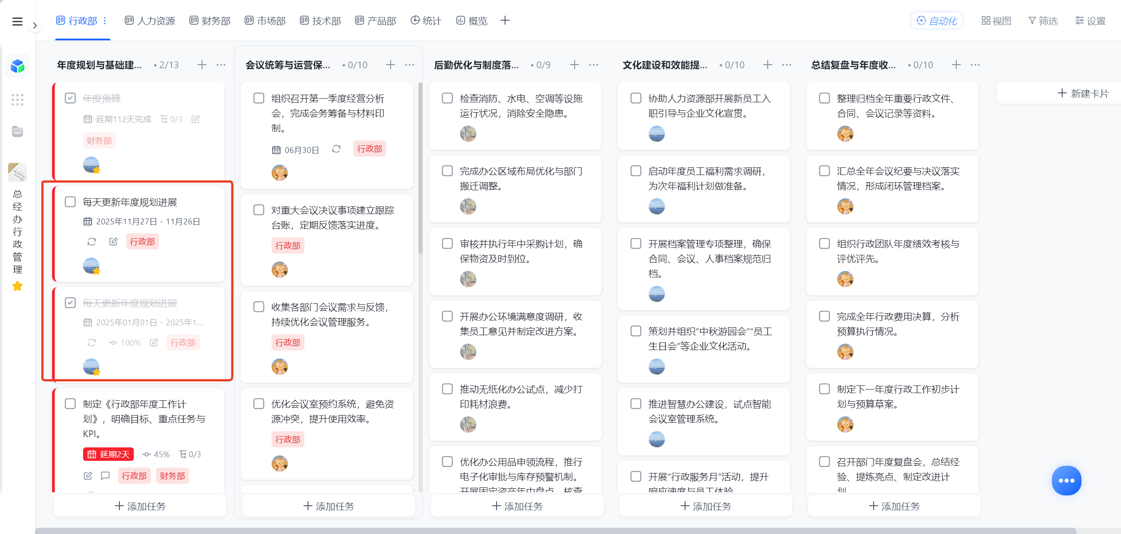Viewport: 1121px width, 534px height.
Task: Add card to 年度规划与基础建 column with plus
Action: click(x=202, y=65)
